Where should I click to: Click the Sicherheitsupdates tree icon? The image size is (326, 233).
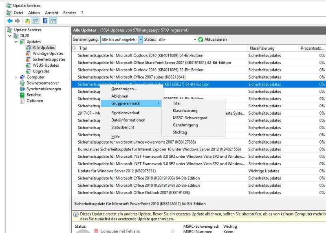[28, 59]
